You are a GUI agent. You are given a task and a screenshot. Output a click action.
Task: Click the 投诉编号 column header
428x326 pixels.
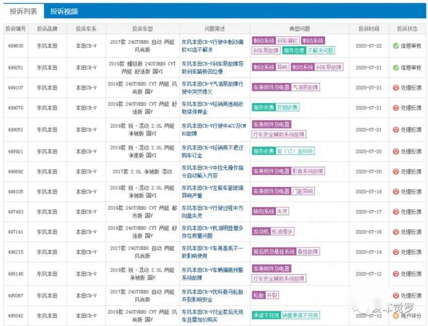coord(16,29)
